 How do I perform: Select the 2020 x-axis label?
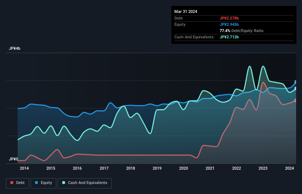pyautogui.click(x=184, y=169)
